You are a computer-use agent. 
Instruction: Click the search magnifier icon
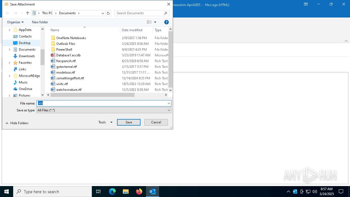166,13
